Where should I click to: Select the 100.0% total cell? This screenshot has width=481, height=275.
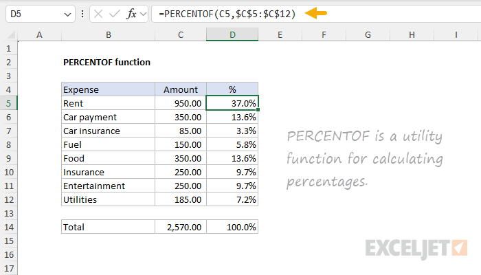(232, 227)
